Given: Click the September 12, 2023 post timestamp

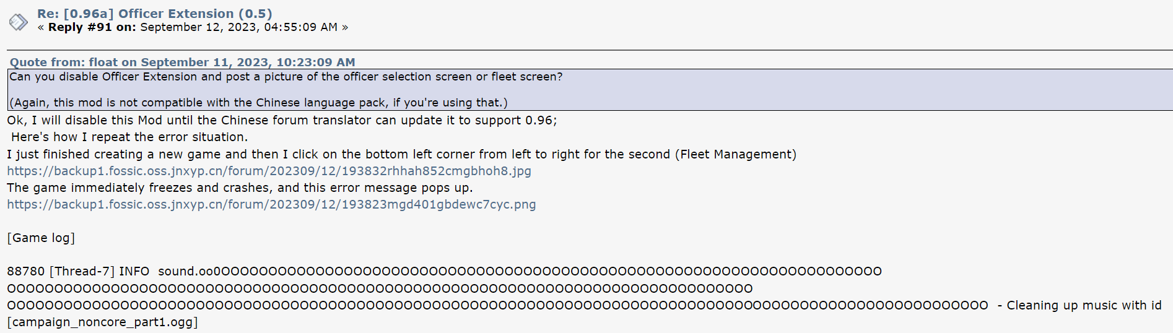Looking at the screenshot, I should [238, 27].
